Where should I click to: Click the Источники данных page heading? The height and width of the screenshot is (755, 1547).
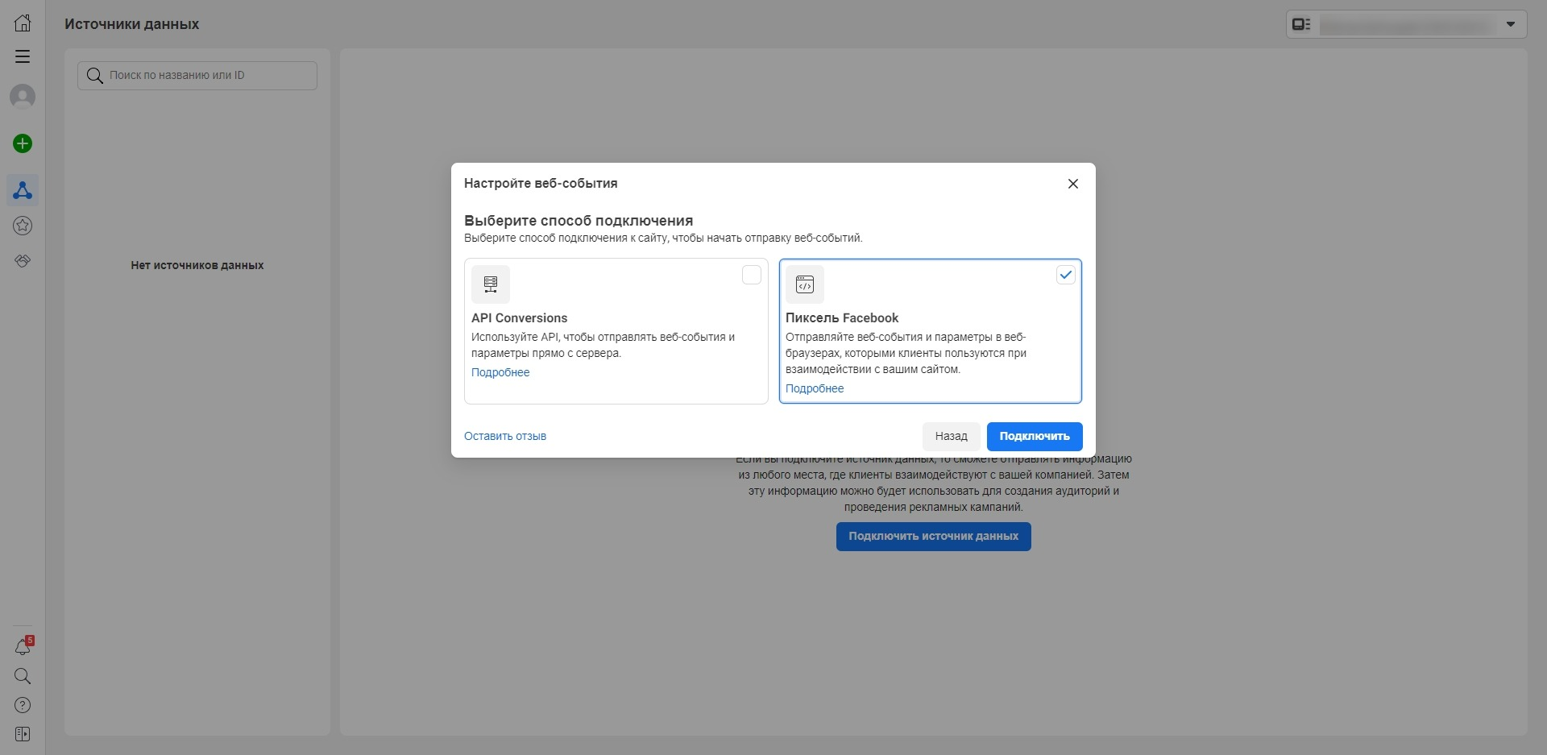click(x=132, y=24)
